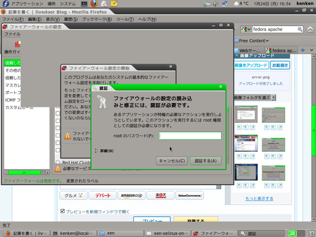Open the 場所 menu in top panel

point(51,4)
